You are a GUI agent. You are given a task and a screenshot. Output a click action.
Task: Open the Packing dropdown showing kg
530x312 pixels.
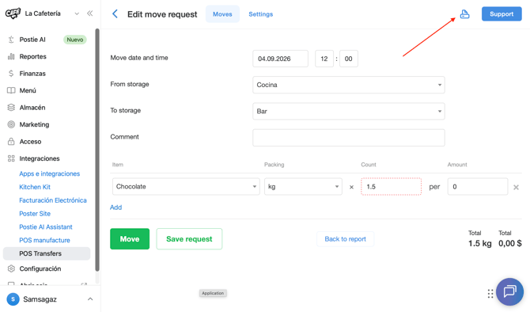coord(303,186)
